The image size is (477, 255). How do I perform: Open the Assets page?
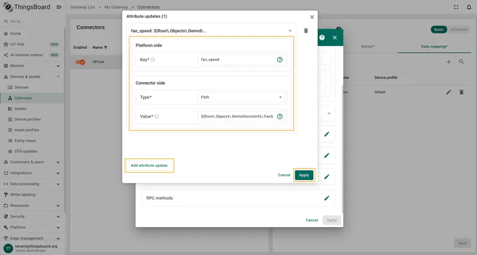tap(32, 108)
